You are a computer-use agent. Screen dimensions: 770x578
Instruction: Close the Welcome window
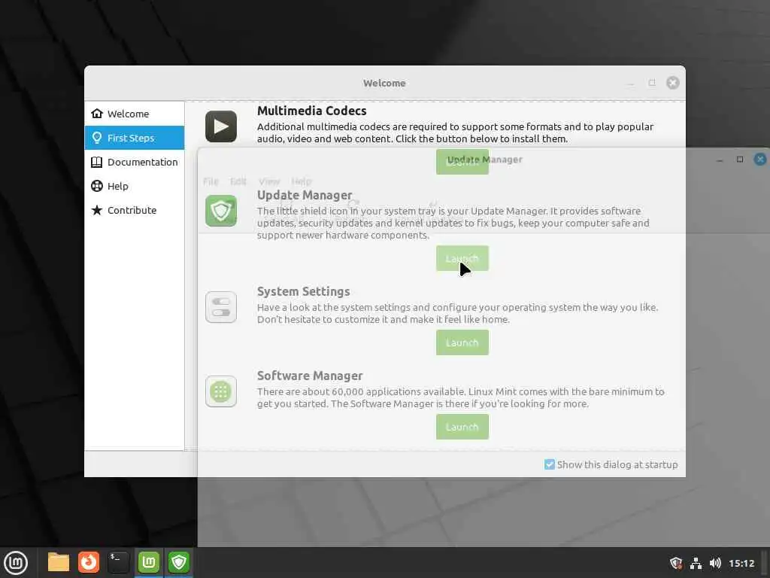pyautogui.click(x=673, y=83)
